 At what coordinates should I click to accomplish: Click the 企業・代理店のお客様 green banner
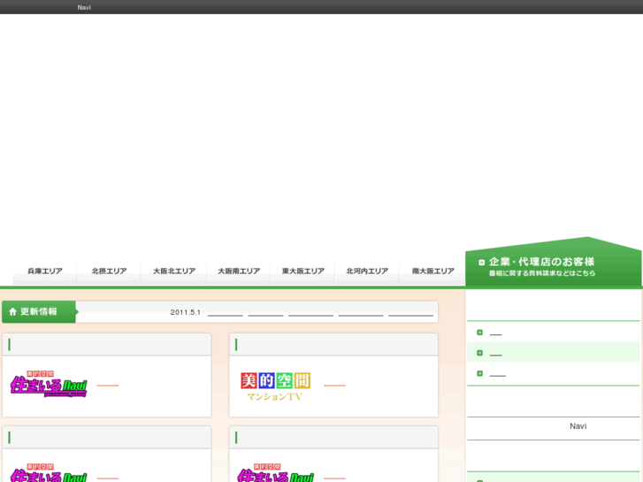coord(553,262)
